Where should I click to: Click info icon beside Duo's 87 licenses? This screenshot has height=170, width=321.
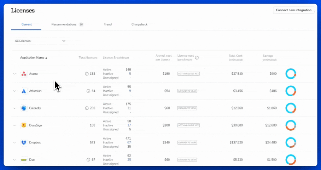tap(88, 160)
